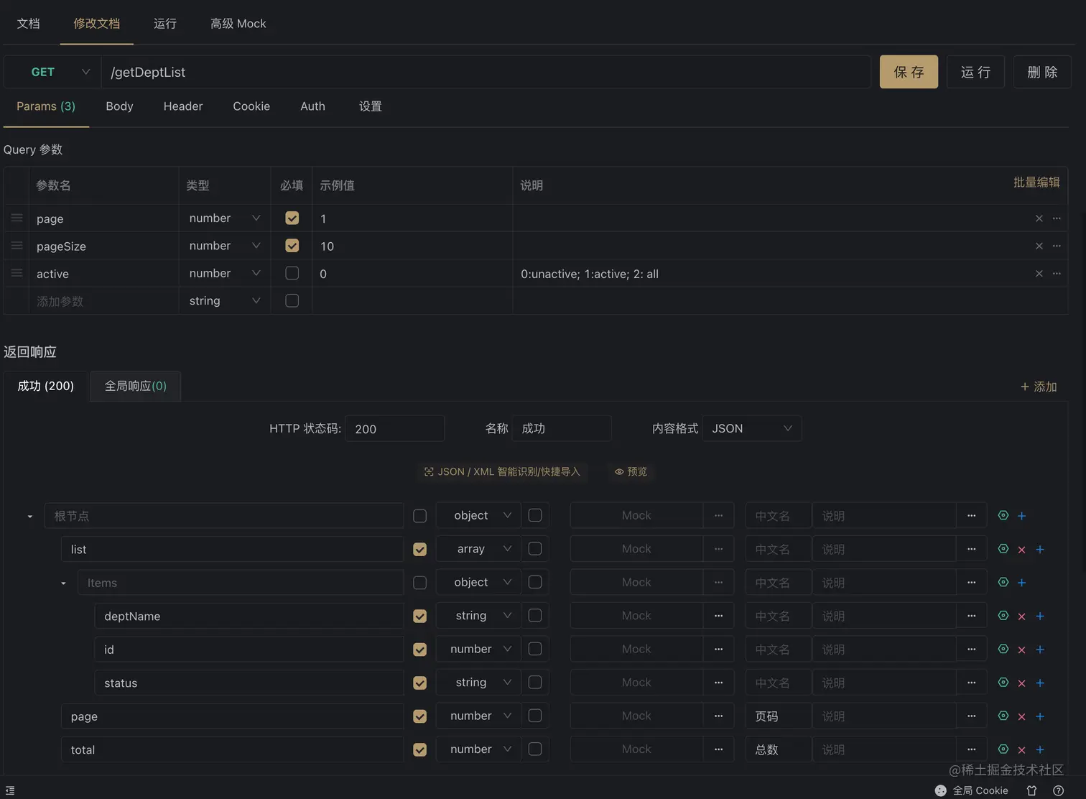The width and height of the screenshot is (1086, 799).
Task: Open more options for the active query row
Action: point(1057,274)
